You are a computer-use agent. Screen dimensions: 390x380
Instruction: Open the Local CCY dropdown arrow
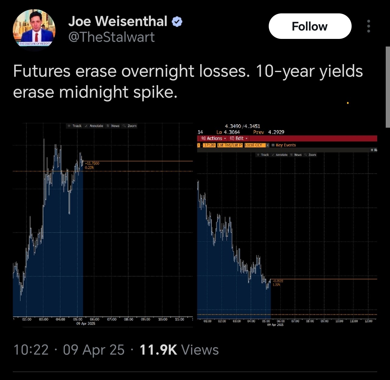[x=268, y=145]
